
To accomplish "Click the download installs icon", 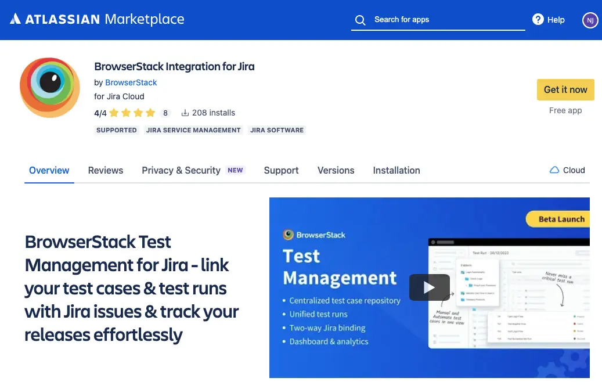I will tap(185, 113).
